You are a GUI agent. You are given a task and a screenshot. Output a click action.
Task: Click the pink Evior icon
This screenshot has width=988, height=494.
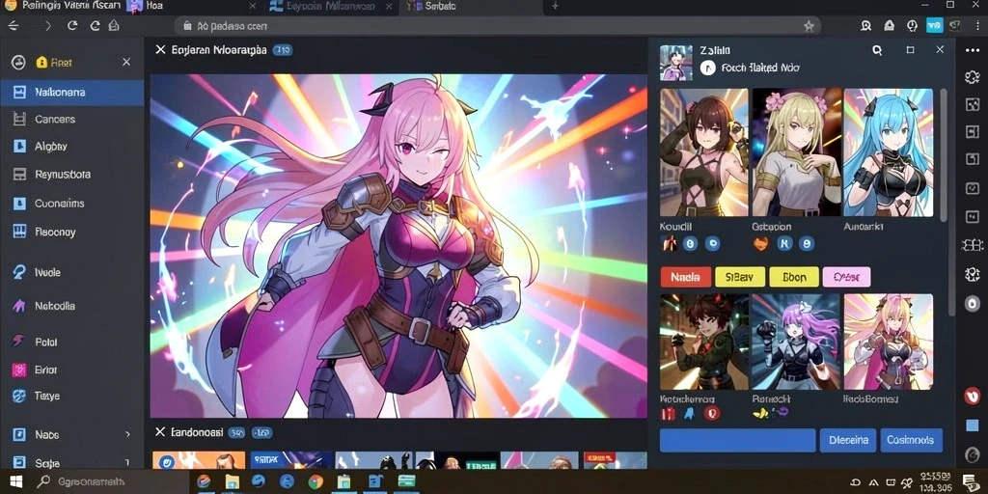(19, 370)
